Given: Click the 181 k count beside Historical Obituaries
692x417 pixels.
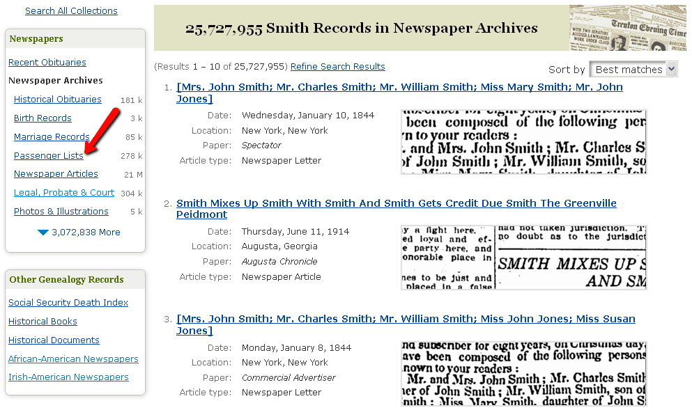Looking at the screenshot, I should coord(132,100).
